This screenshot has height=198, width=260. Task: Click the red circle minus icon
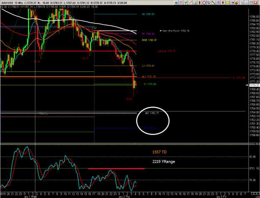coord(204,2)
